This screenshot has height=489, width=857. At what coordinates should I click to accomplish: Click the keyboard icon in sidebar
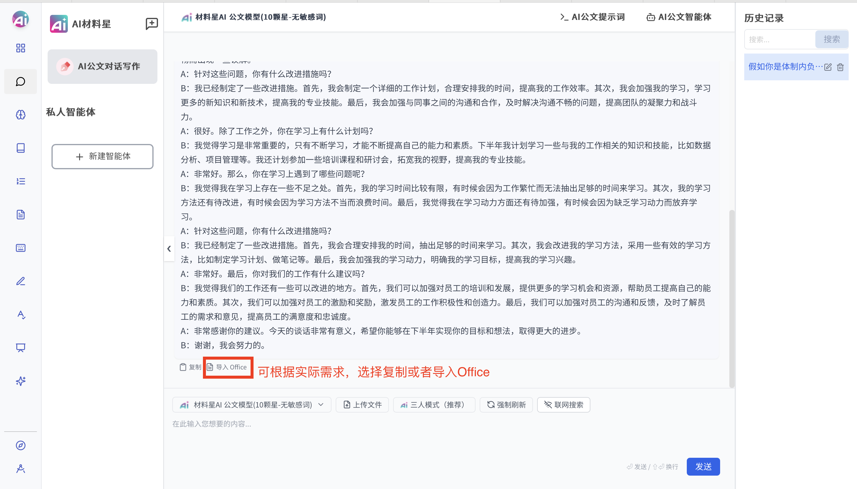coord(21,248)
